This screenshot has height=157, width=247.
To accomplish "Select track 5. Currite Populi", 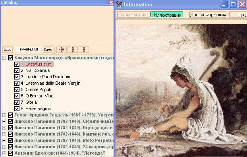I will pyautogui.click(x=36, y=89).
